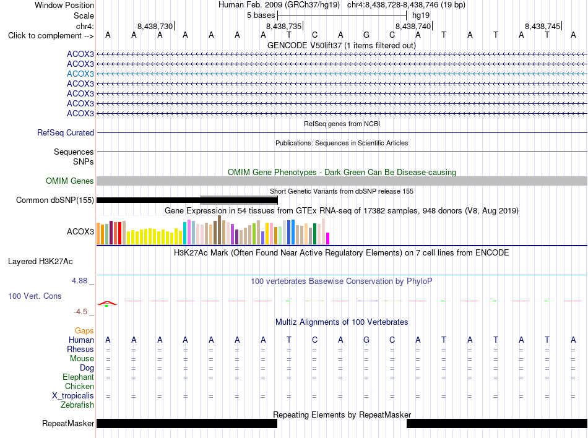Click the GENCODE V50lift37 track title

[x=342, y=45]
